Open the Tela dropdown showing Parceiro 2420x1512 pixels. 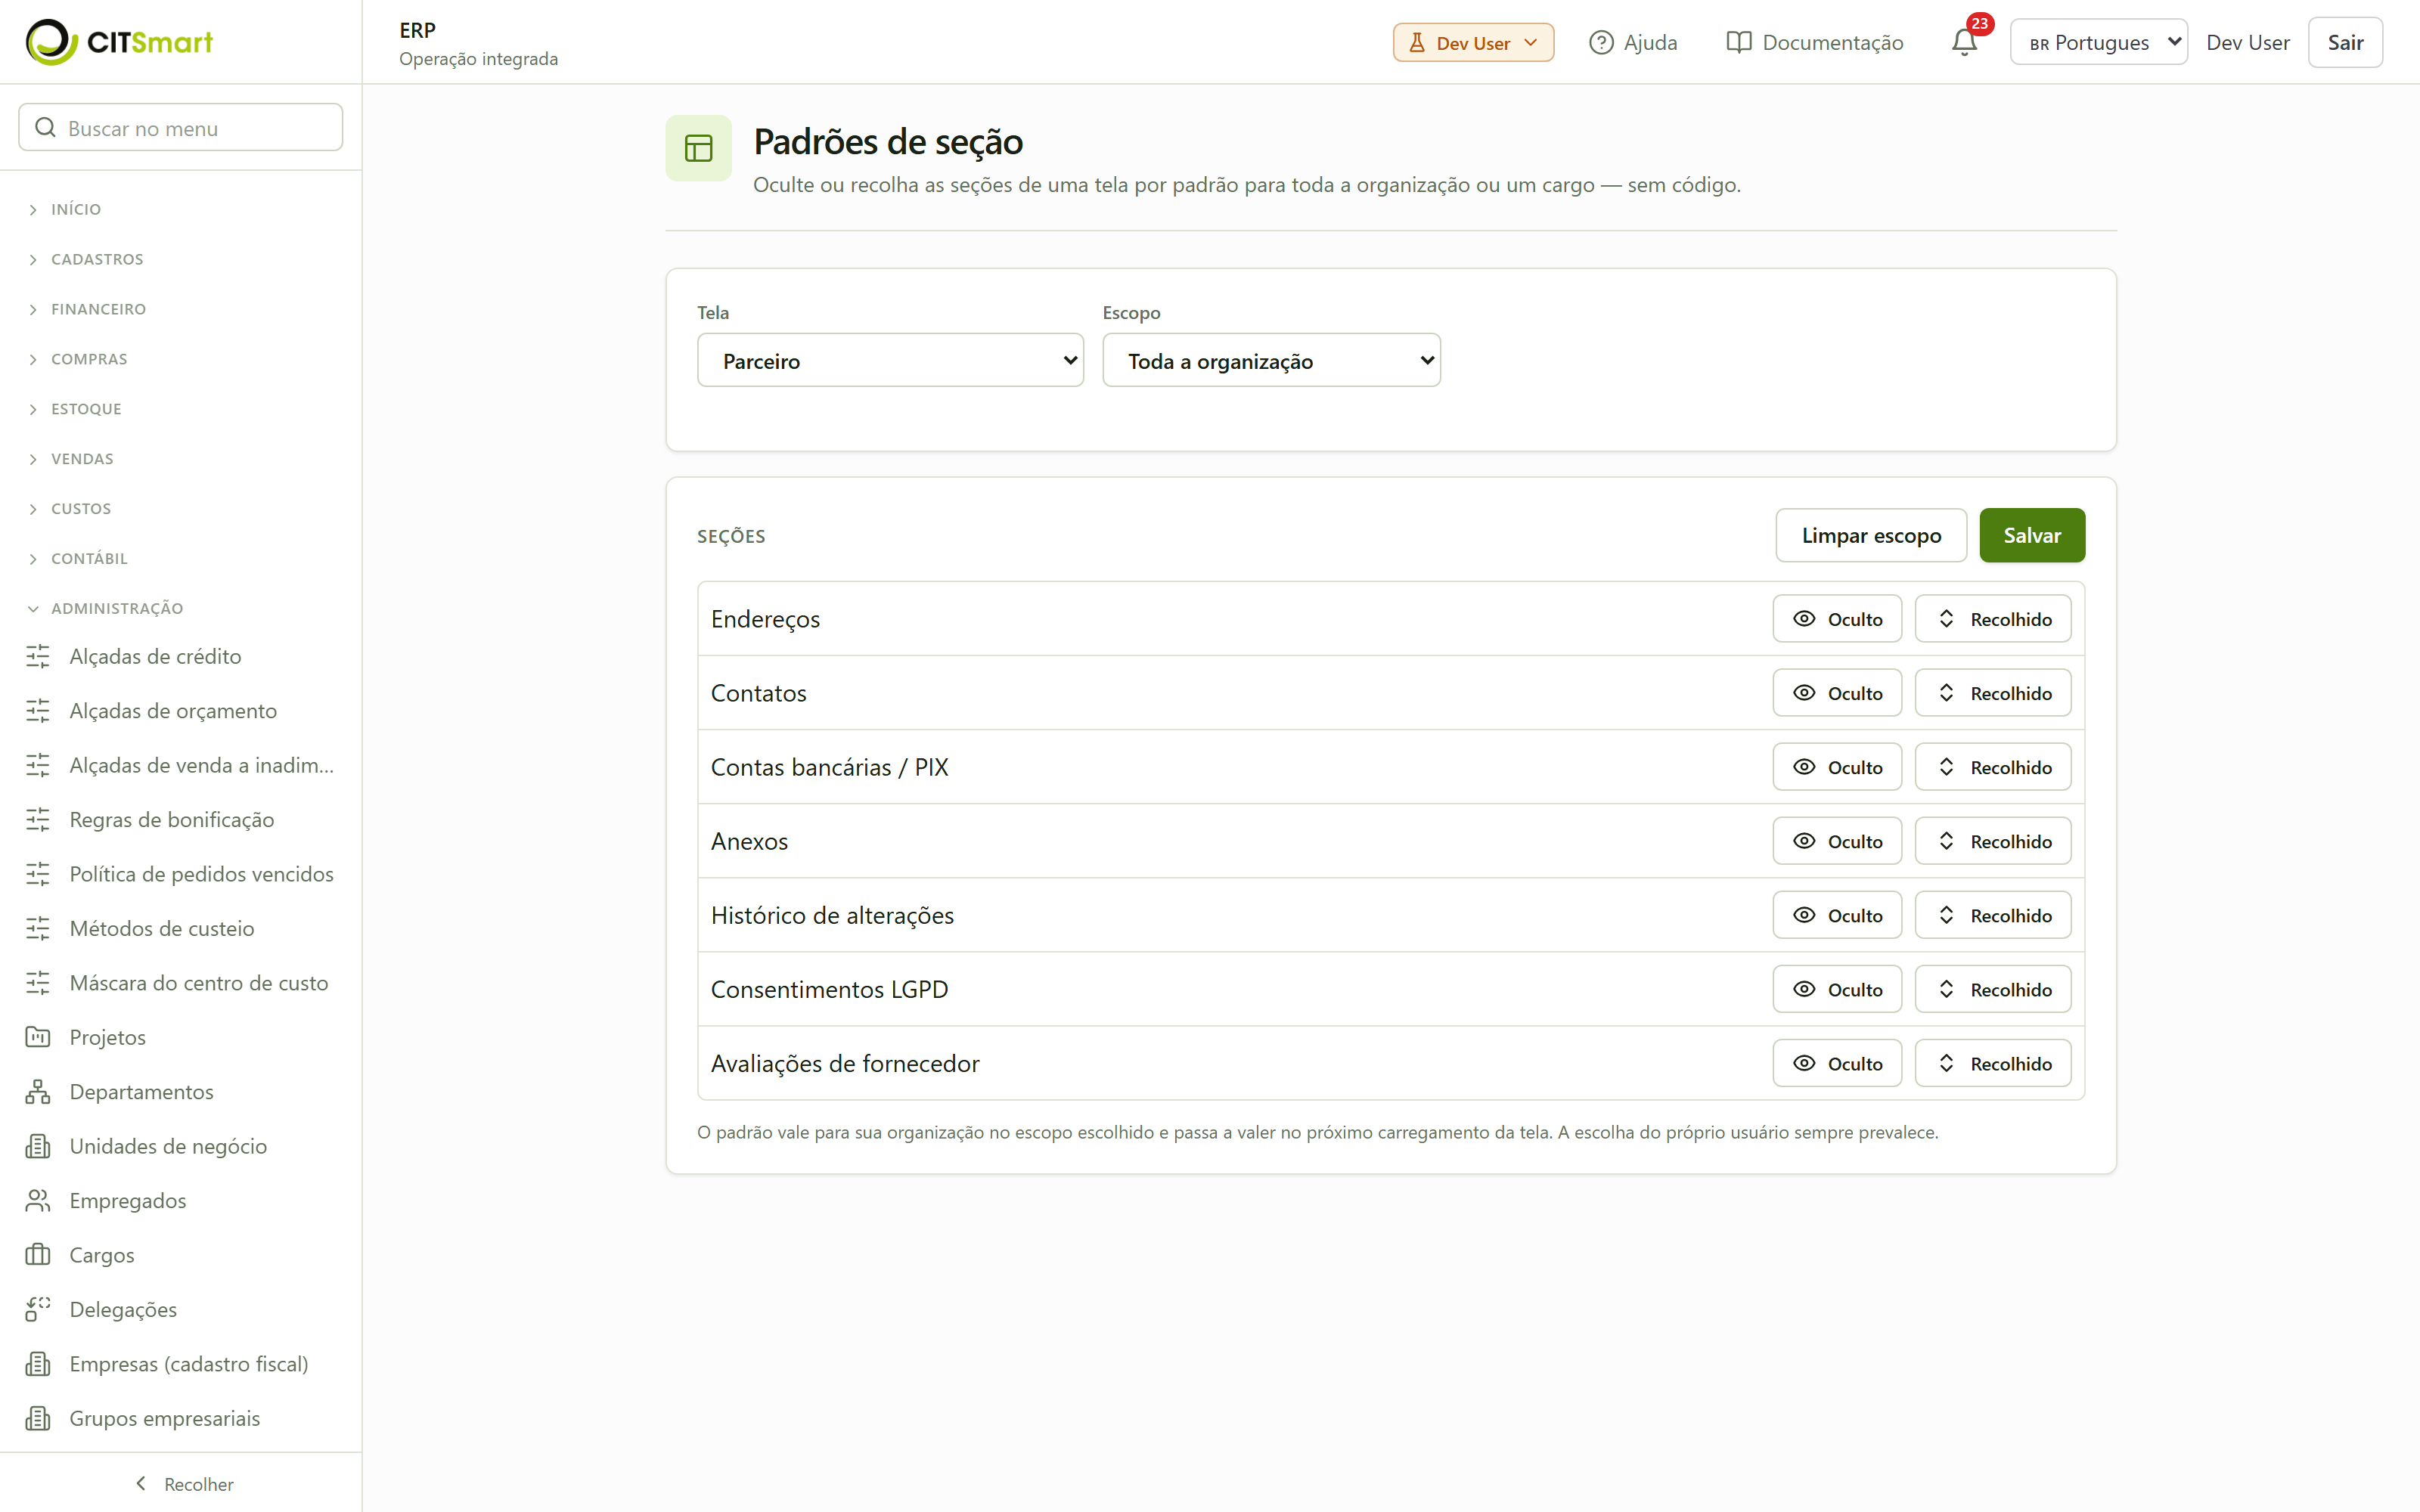[x=890, y=360]
